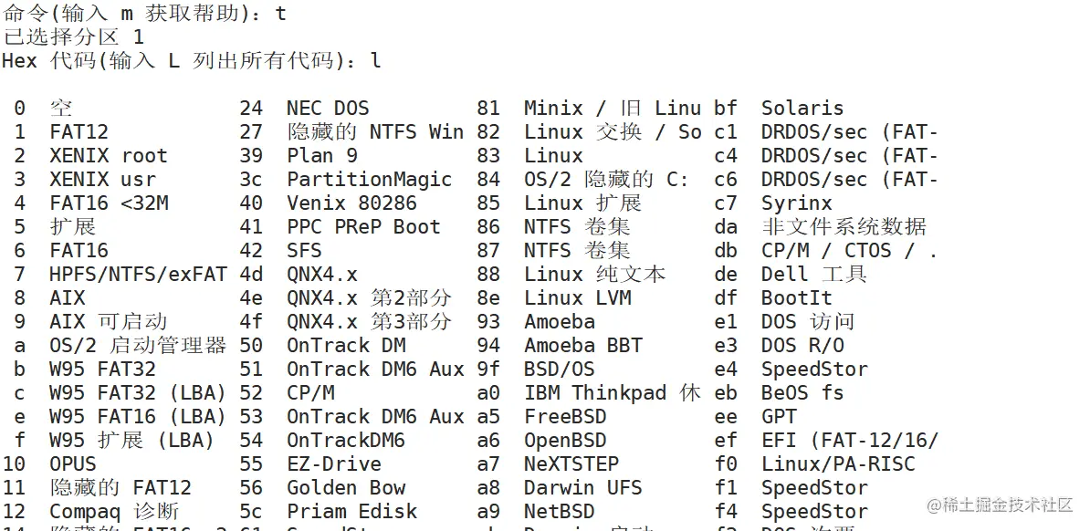Click the 'Linux 纯文本' entry

[594, 274]
